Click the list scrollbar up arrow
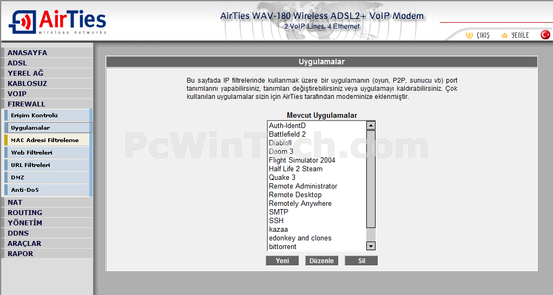553x295 pixels. click(x=371, y=125)
